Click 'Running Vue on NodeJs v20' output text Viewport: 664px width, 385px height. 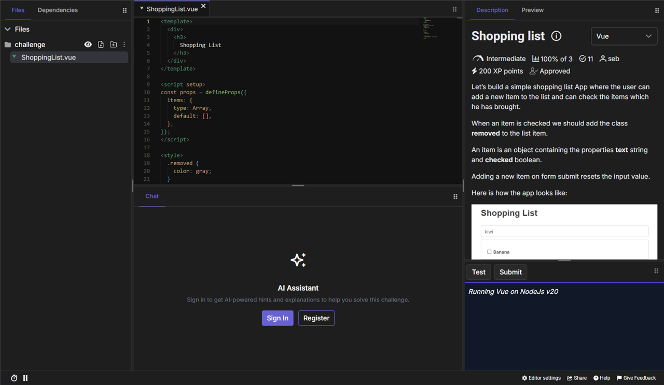tap(513, 292)
